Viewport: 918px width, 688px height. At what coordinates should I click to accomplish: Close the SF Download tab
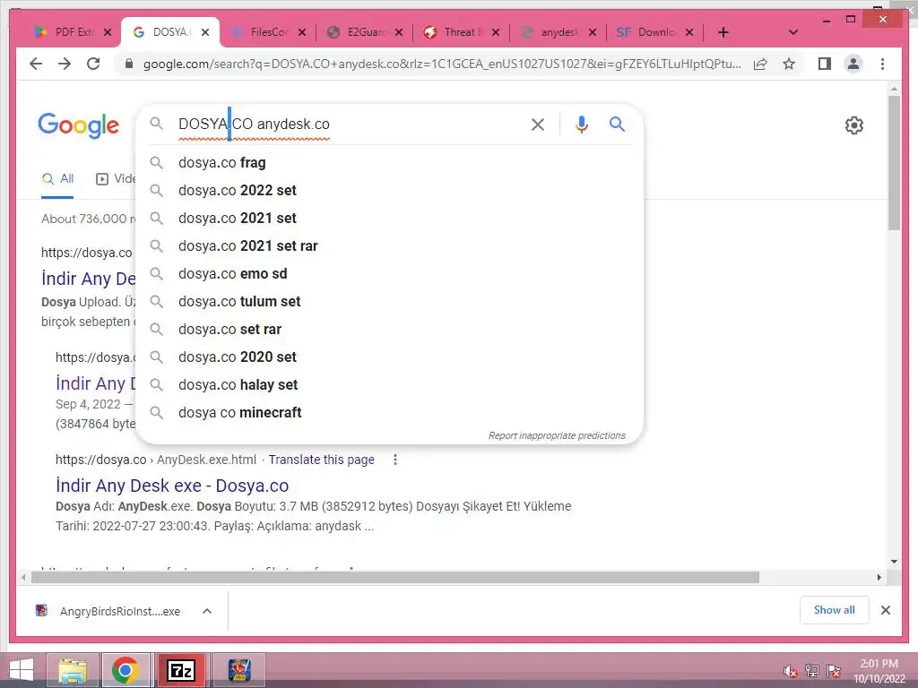pyautogui.click(x=689, y=32)
